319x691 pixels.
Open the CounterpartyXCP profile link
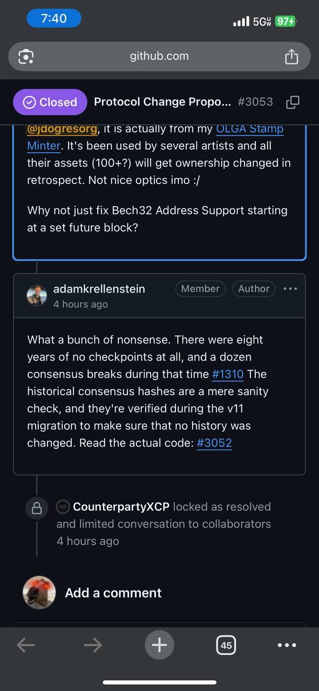tap(121, 506)
